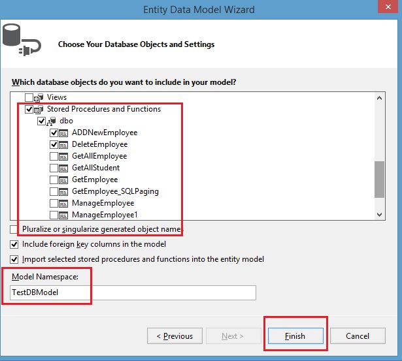This screenshot has width=402, height=361.
Task: Select the GetEmployee_SQLPaging tree label
Action: (115, 191)
